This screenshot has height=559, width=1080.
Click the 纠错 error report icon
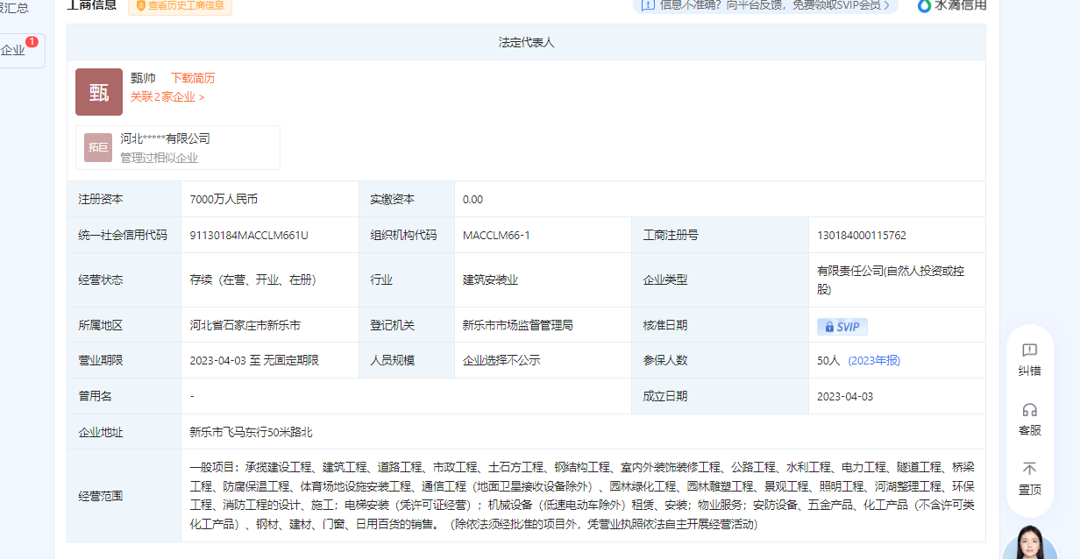(x=1029, y=350)
